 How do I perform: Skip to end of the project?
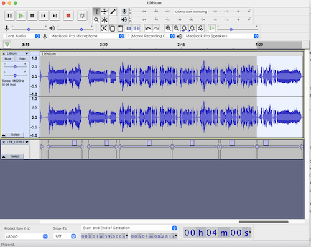55,16
